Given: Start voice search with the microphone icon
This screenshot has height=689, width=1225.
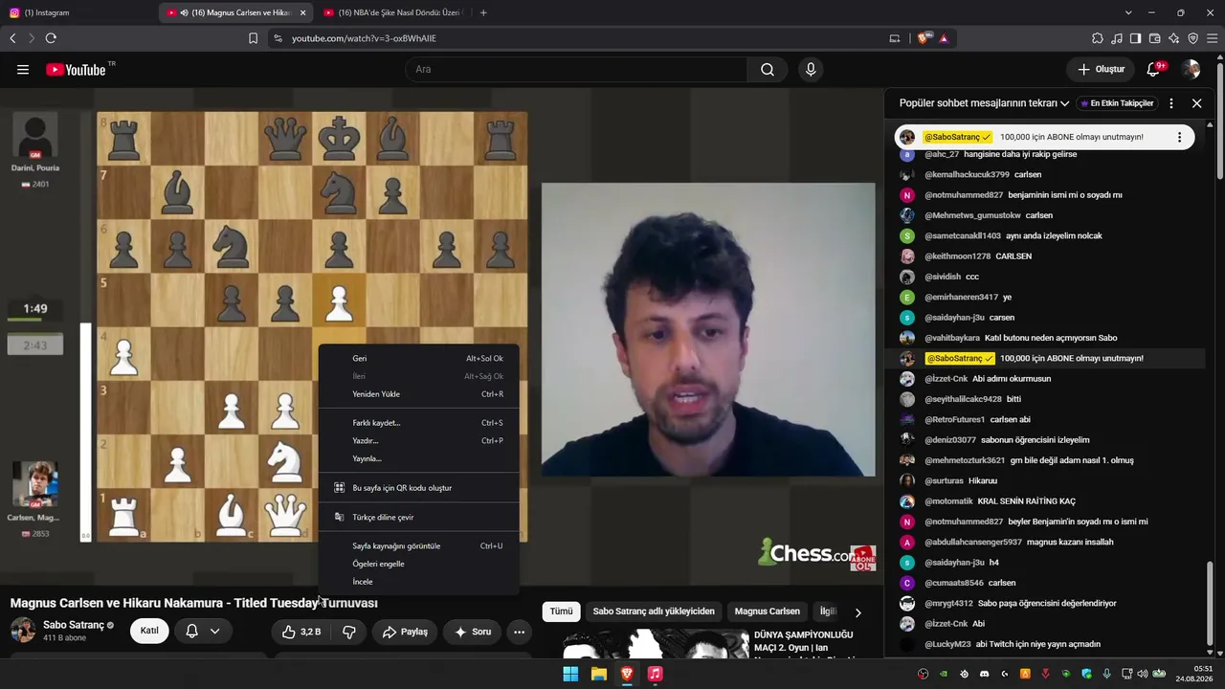Looking at the screenshot, I should [811, 69].
